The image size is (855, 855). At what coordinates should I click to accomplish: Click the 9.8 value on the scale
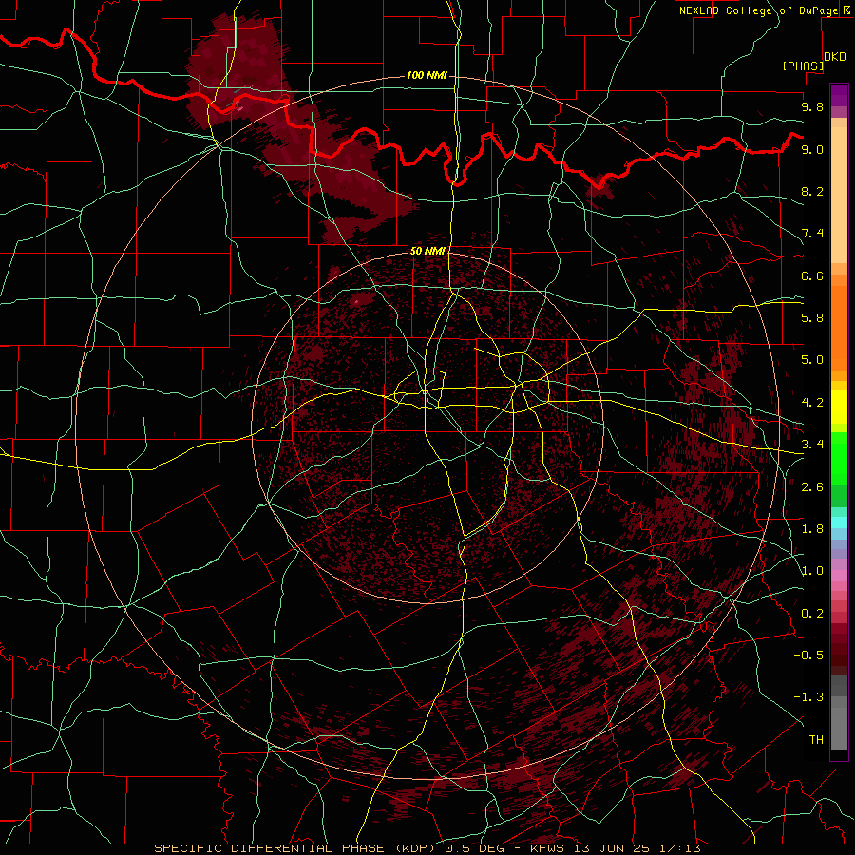tap(812, 106)
